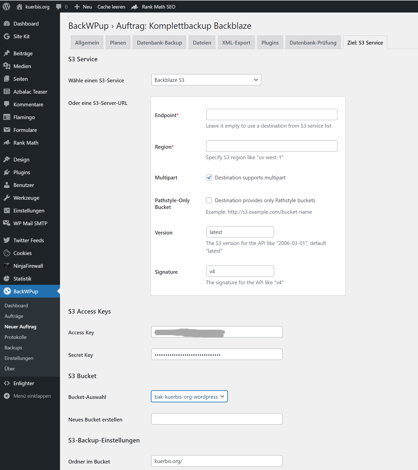This screenshot has height=470, width=418.
Task: Collapse menu via Menü einklappen arrow icon
Action: coord(7,396)
